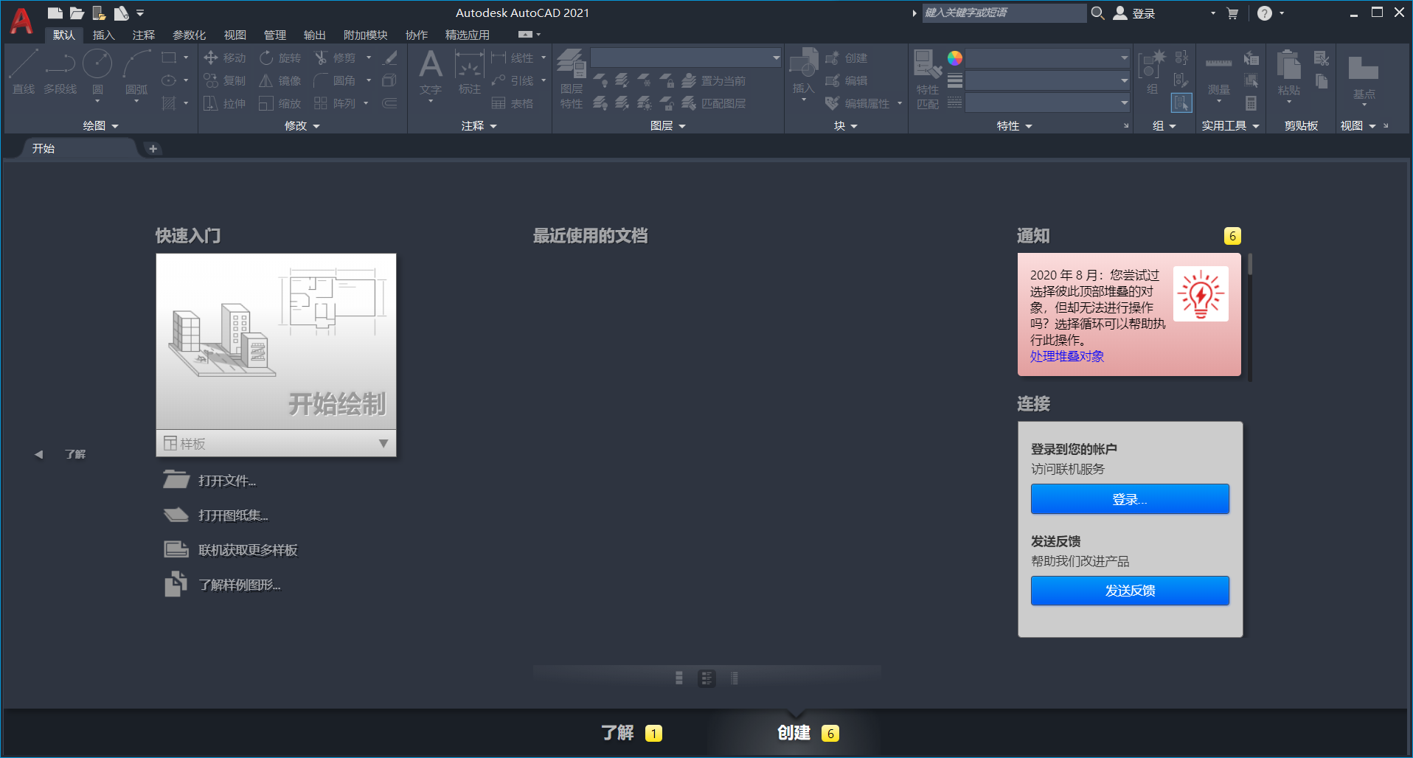
Task: Open the AutoCAD application menu logo
Action: pyautogui.click(x=21, y=21)
